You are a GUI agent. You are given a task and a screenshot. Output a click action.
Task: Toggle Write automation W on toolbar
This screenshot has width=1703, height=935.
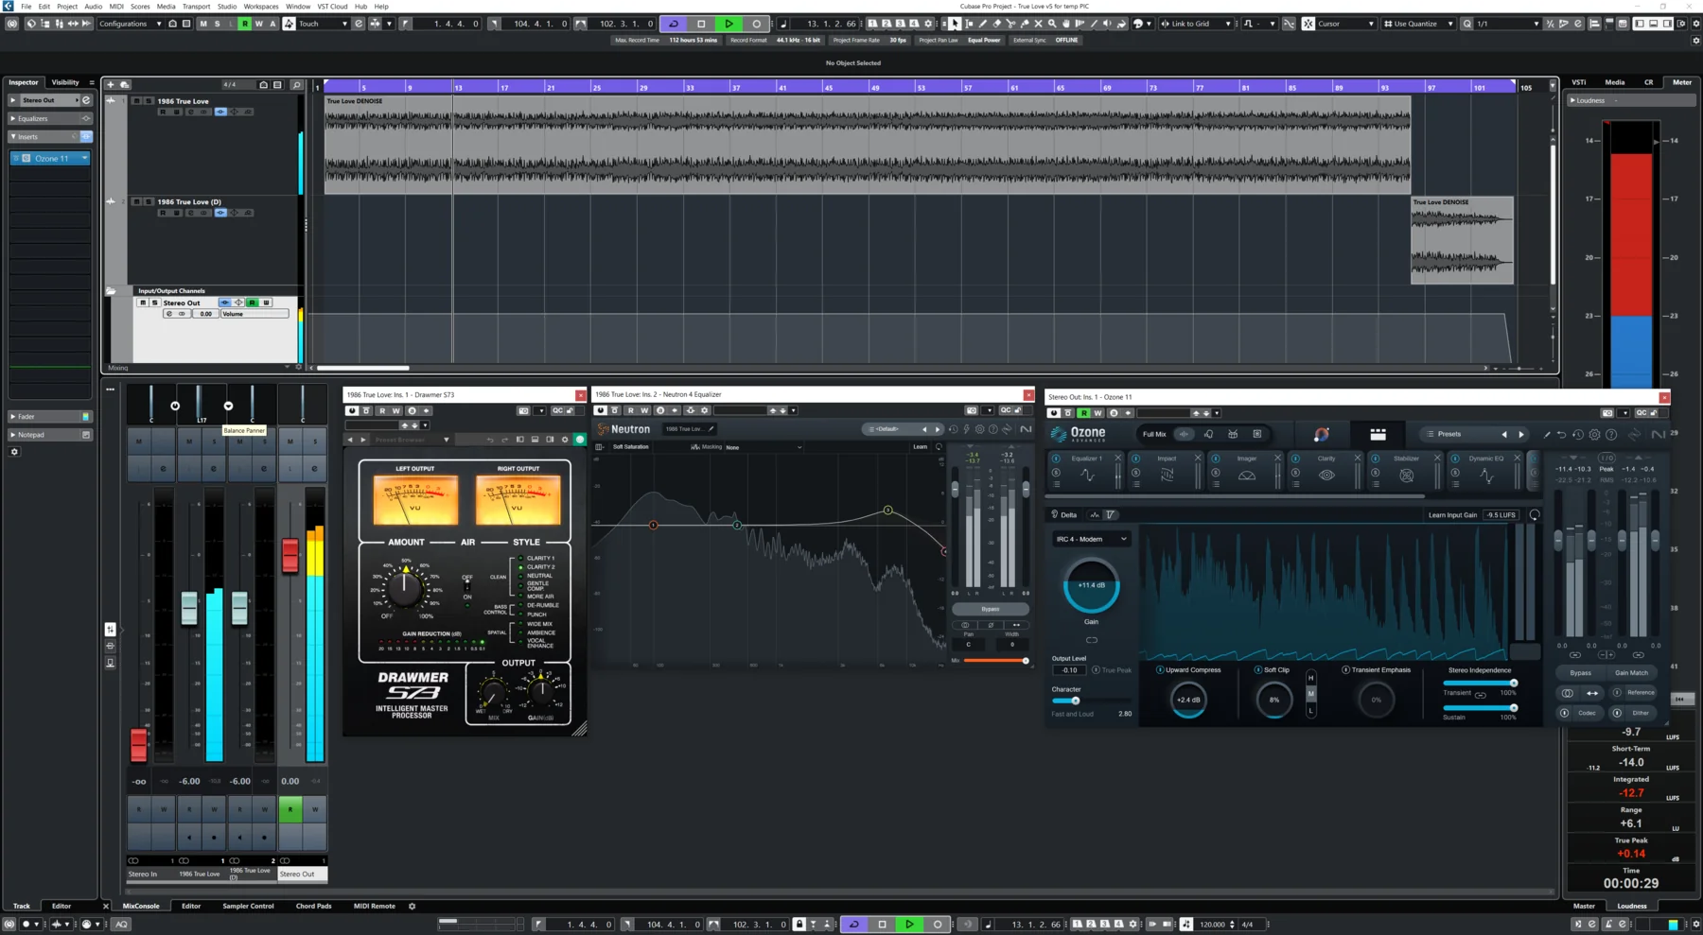tap(259, 24)
